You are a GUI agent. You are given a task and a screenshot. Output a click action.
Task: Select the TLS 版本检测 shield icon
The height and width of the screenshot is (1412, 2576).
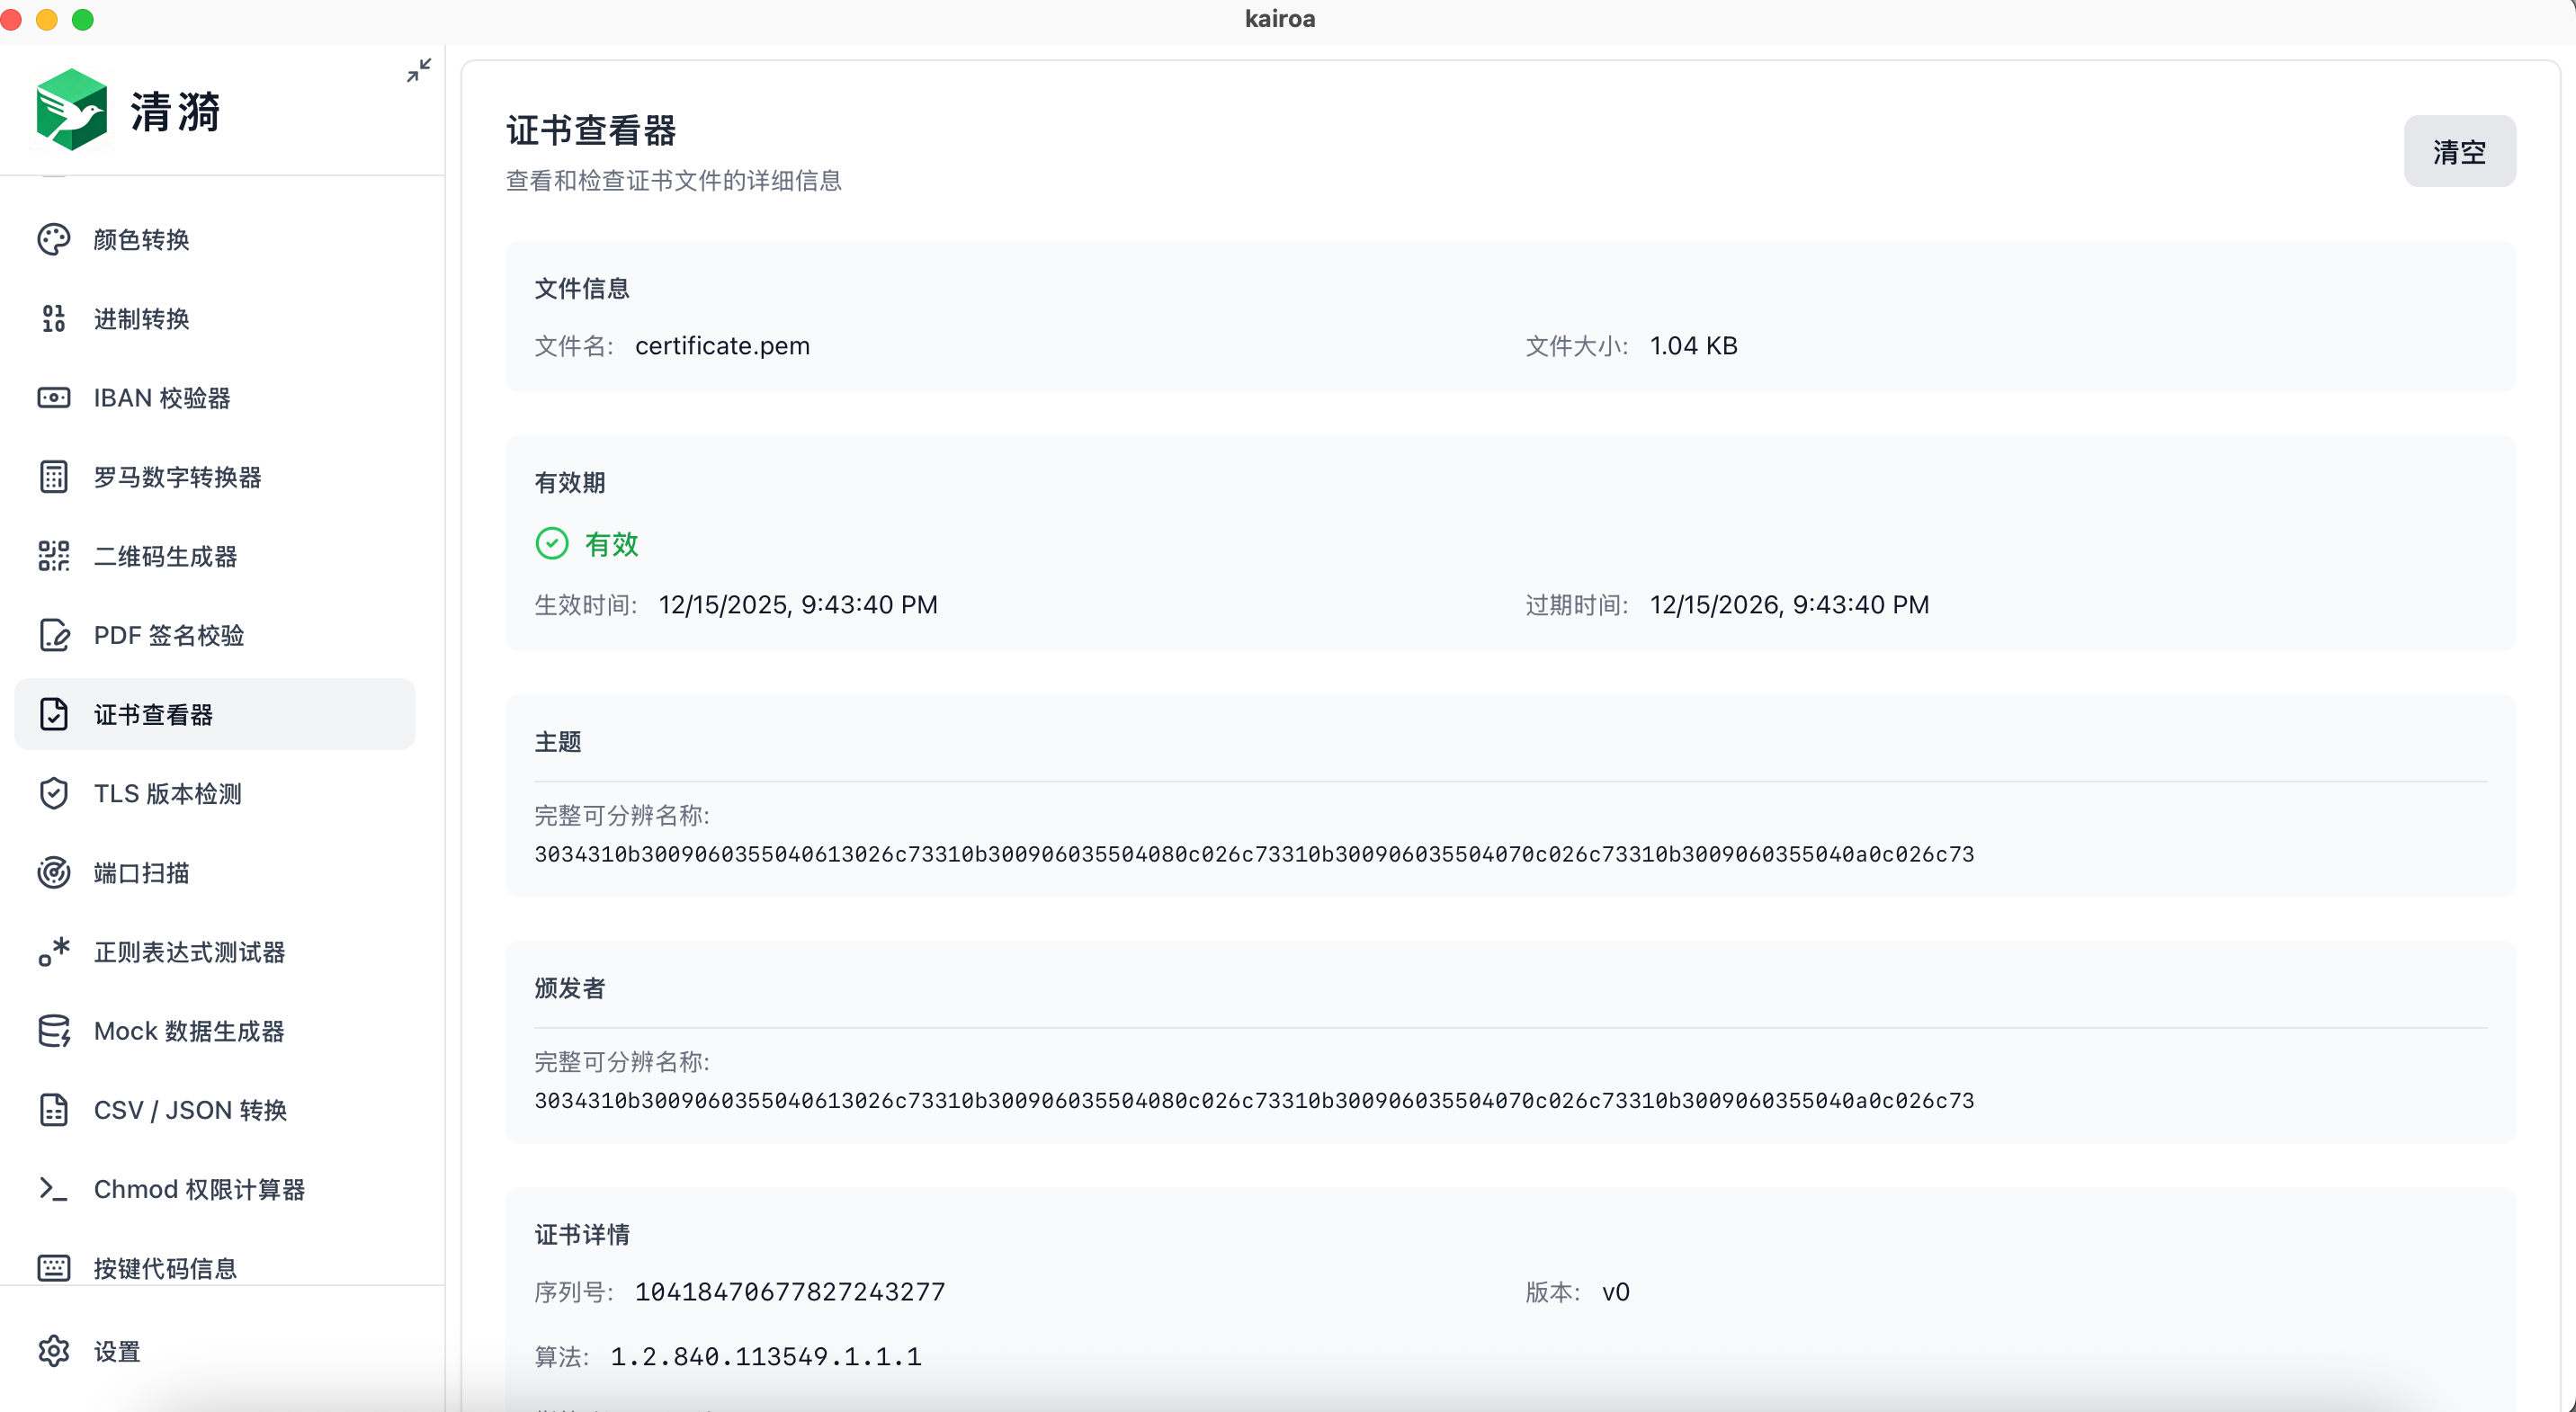54,793
